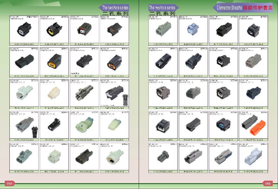Image resolution: width=278 pixels, height=189 pixels.
Task: Pick the blue-gray connector on page 055
Action: pos(24,156)
